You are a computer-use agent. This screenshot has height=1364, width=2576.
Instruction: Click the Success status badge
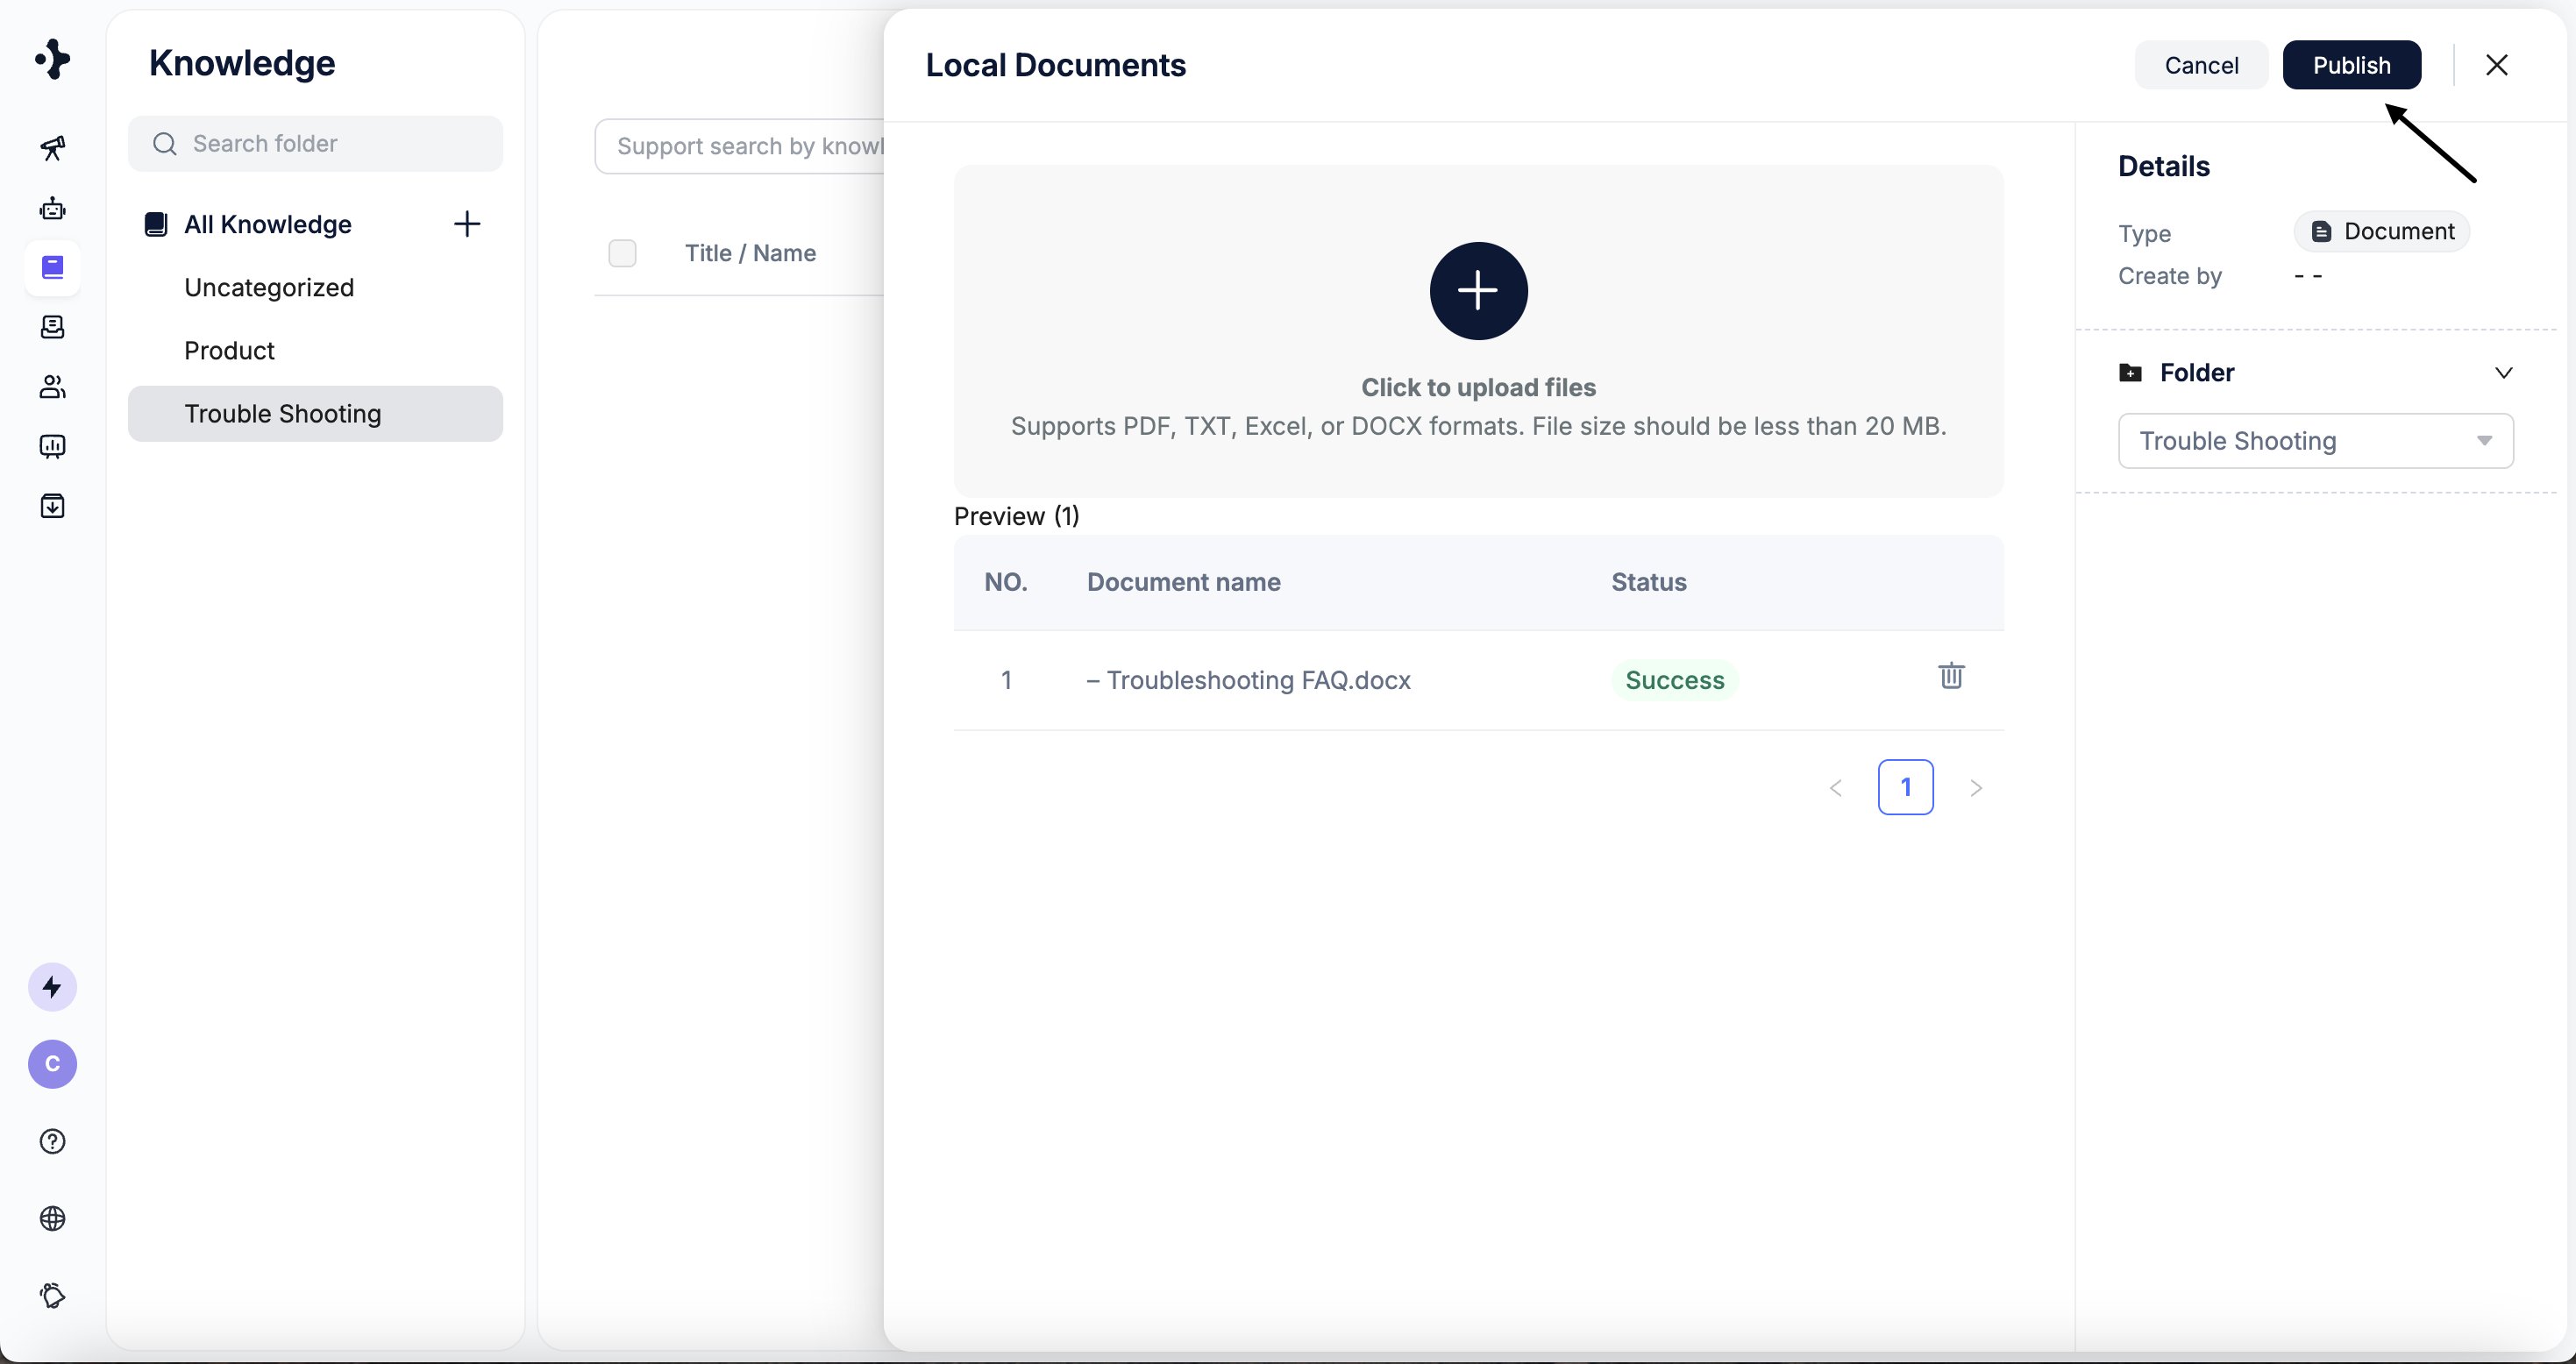[x=1674, y=680]
